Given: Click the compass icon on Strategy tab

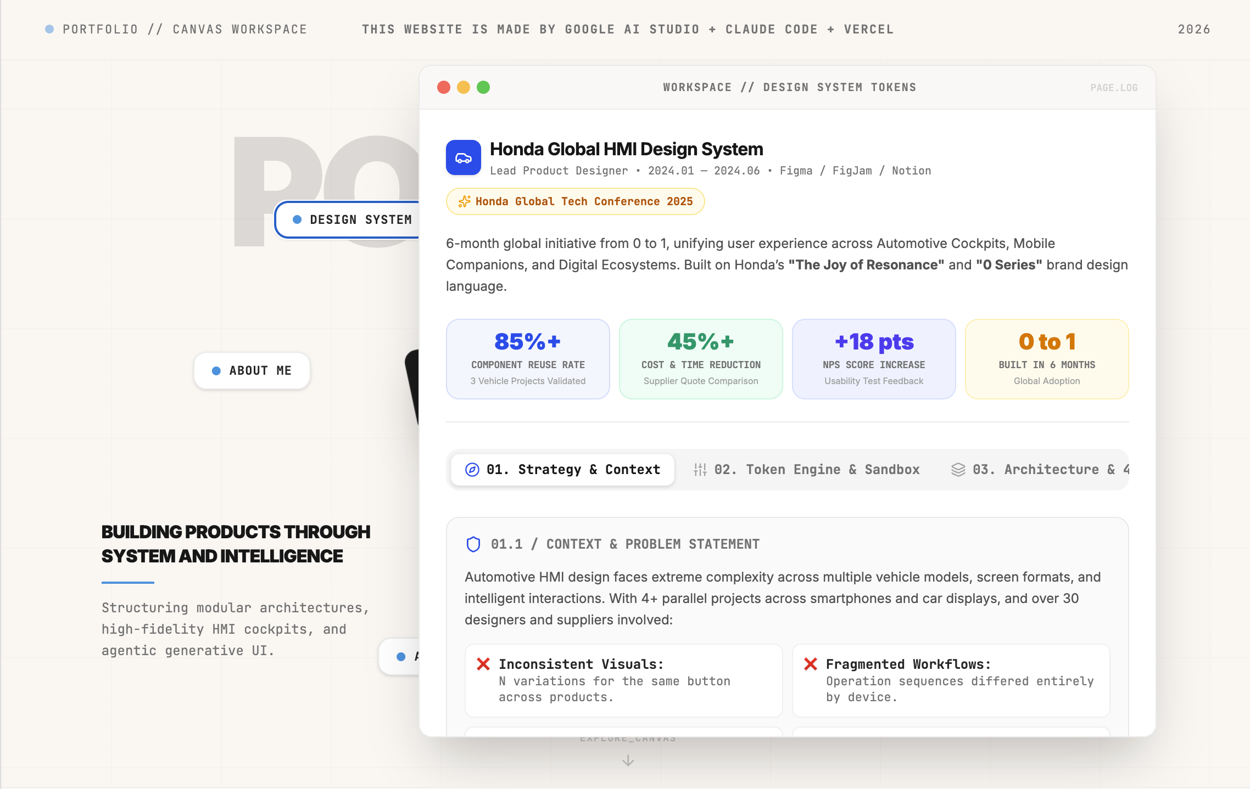Looking at the screenshot, I should [472, 470].
